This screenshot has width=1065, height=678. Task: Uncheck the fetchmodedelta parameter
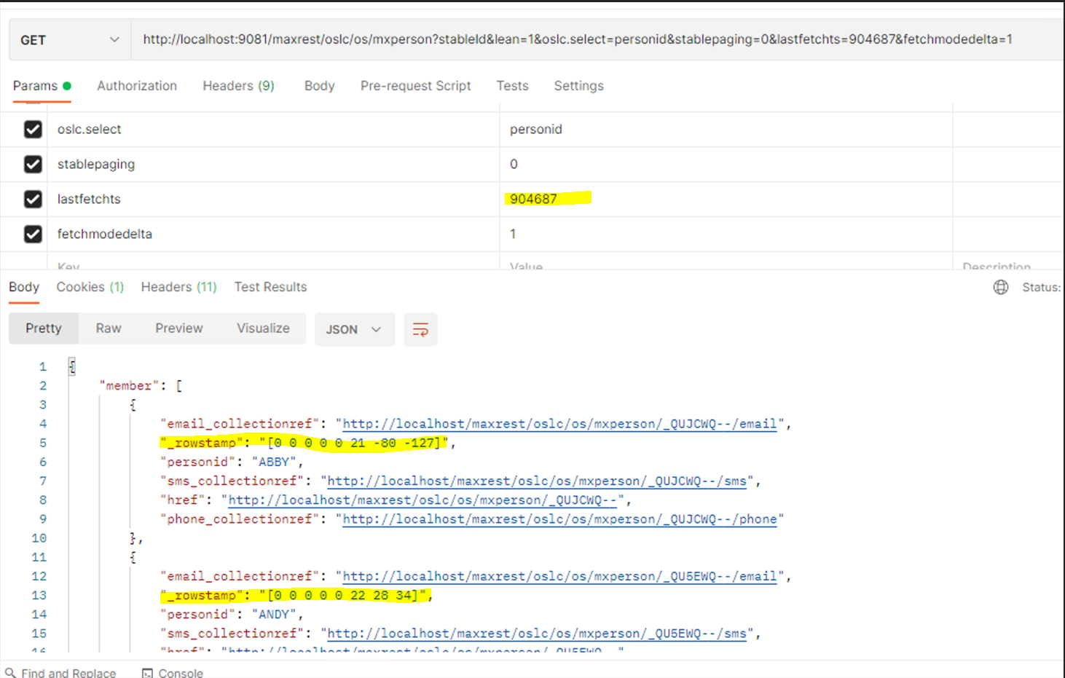coord(33,234)
